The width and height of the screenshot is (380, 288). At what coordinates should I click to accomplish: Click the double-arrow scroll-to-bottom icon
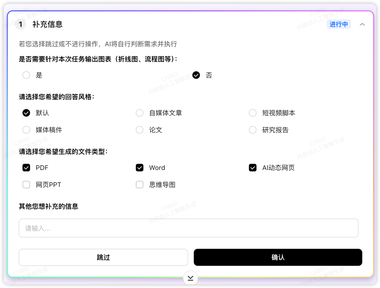click(190, 278)
